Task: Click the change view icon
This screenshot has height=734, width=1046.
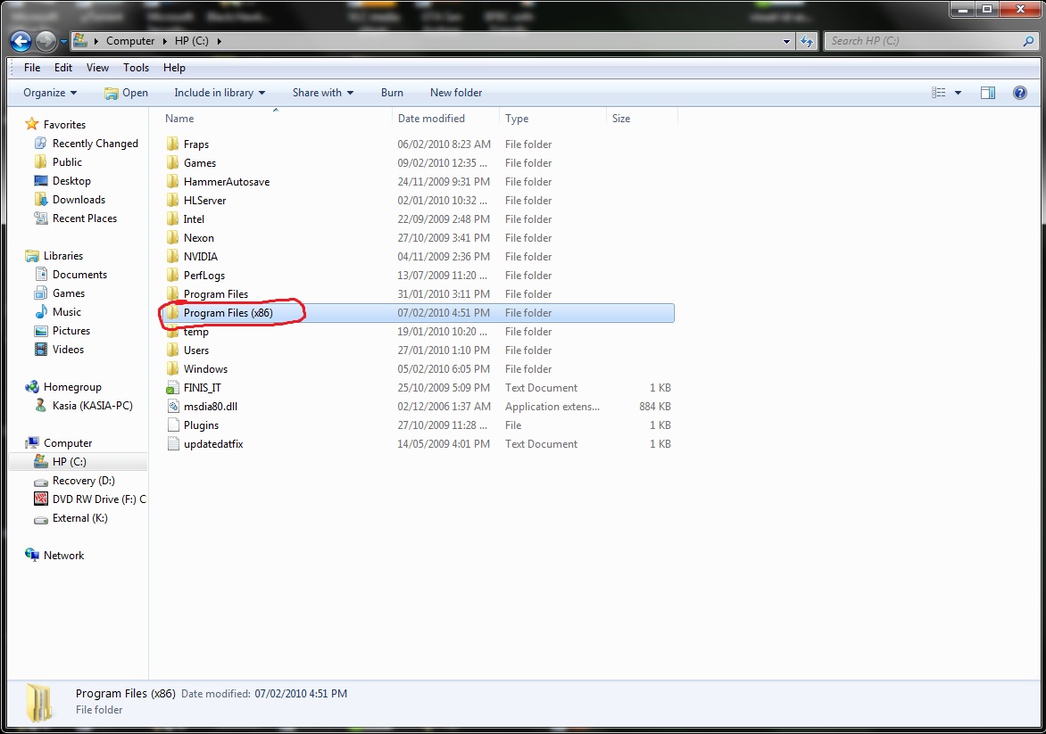Action: click(x=939, y=93)
